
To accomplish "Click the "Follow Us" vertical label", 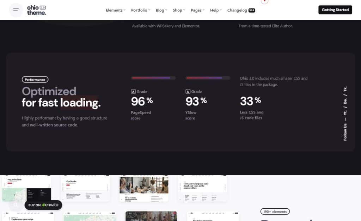I will coord(345,132).
